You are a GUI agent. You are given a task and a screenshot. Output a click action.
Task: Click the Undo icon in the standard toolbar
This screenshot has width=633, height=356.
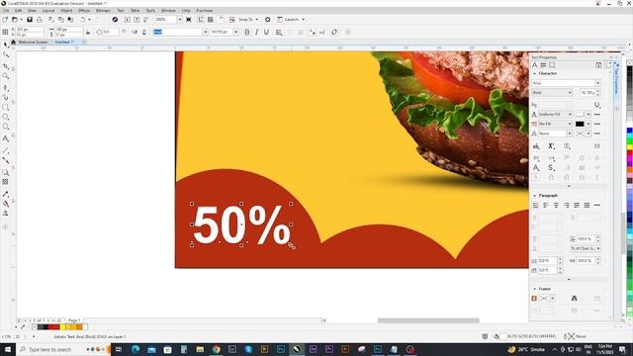click(83, 20)
